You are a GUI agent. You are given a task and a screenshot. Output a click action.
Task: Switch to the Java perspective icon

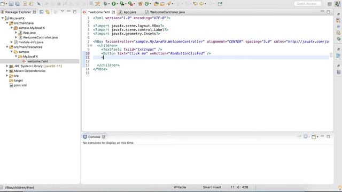click(337, 4)
